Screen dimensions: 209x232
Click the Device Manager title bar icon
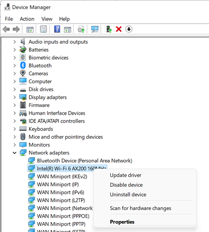tap(7, 7)
